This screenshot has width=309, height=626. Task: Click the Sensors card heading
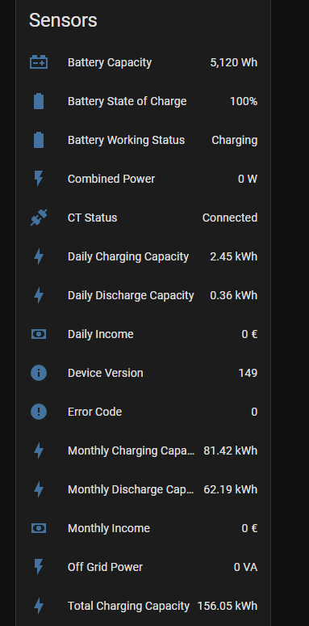point(63,20)
